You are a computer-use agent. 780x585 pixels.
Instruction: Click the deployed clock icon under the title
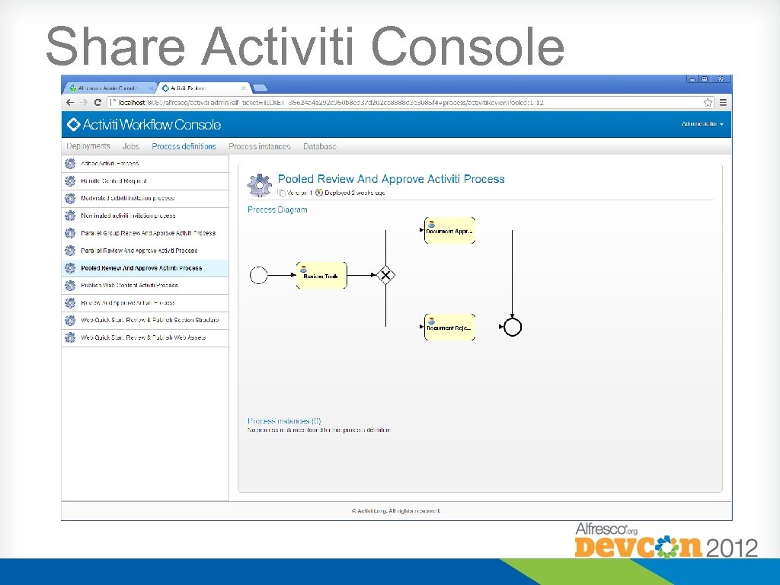[319, 193]
